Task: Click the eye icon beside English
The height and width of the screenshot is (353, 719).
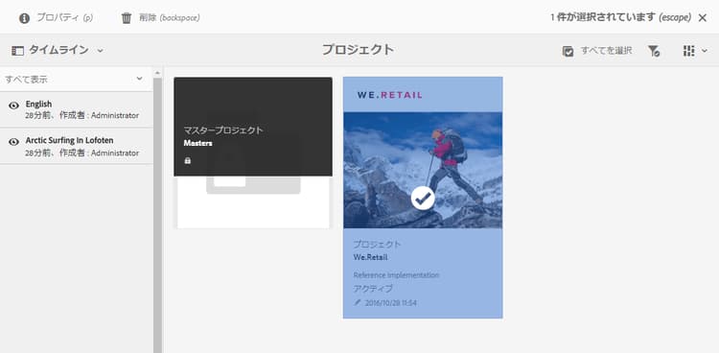Action: pyautogui.click(x=13, y=106)
